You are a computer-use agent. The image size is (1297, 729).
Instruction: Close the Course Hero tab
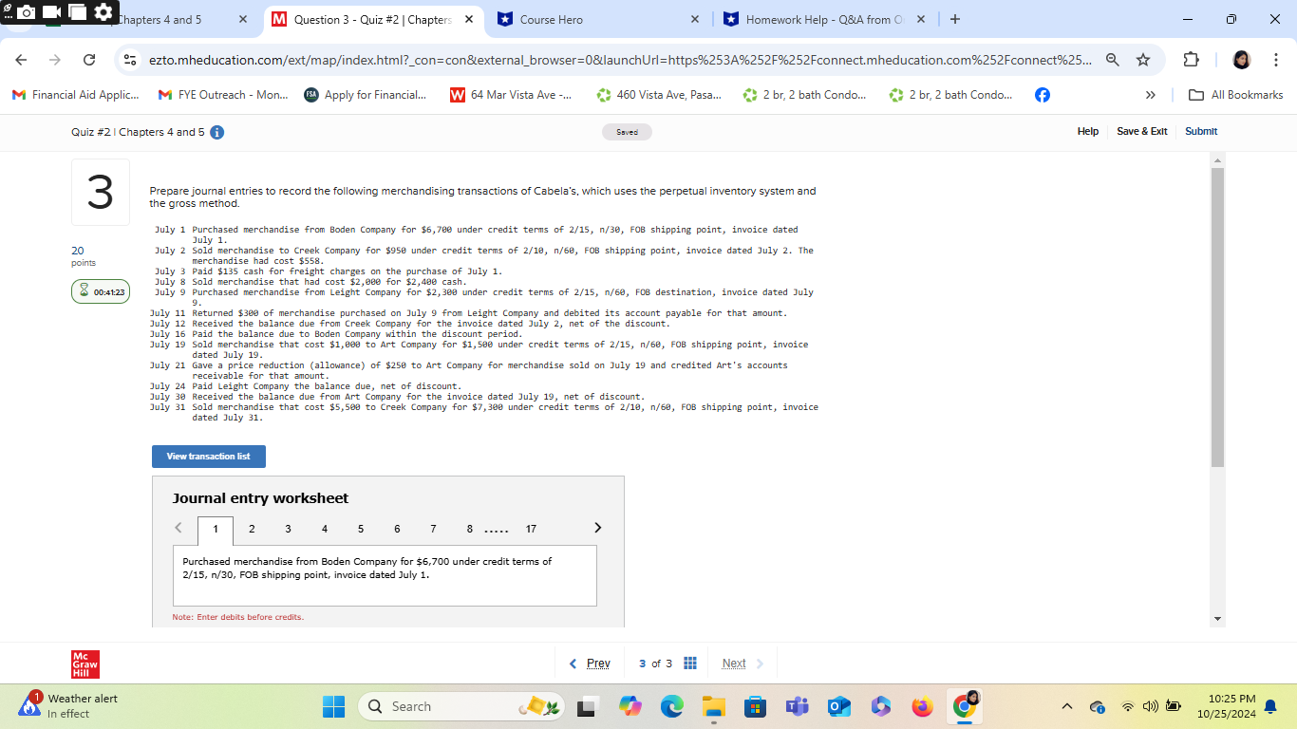coord(695,19)
